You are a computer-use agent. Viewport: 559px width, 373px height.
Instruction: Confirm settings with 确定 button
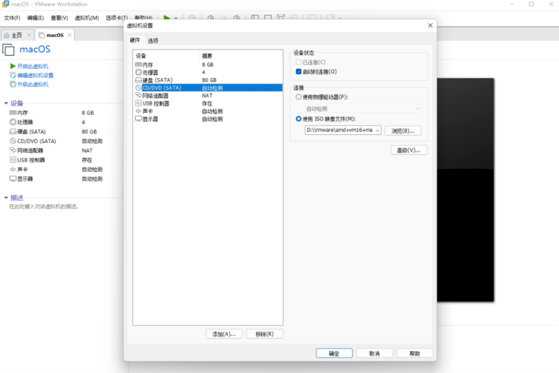334,353
